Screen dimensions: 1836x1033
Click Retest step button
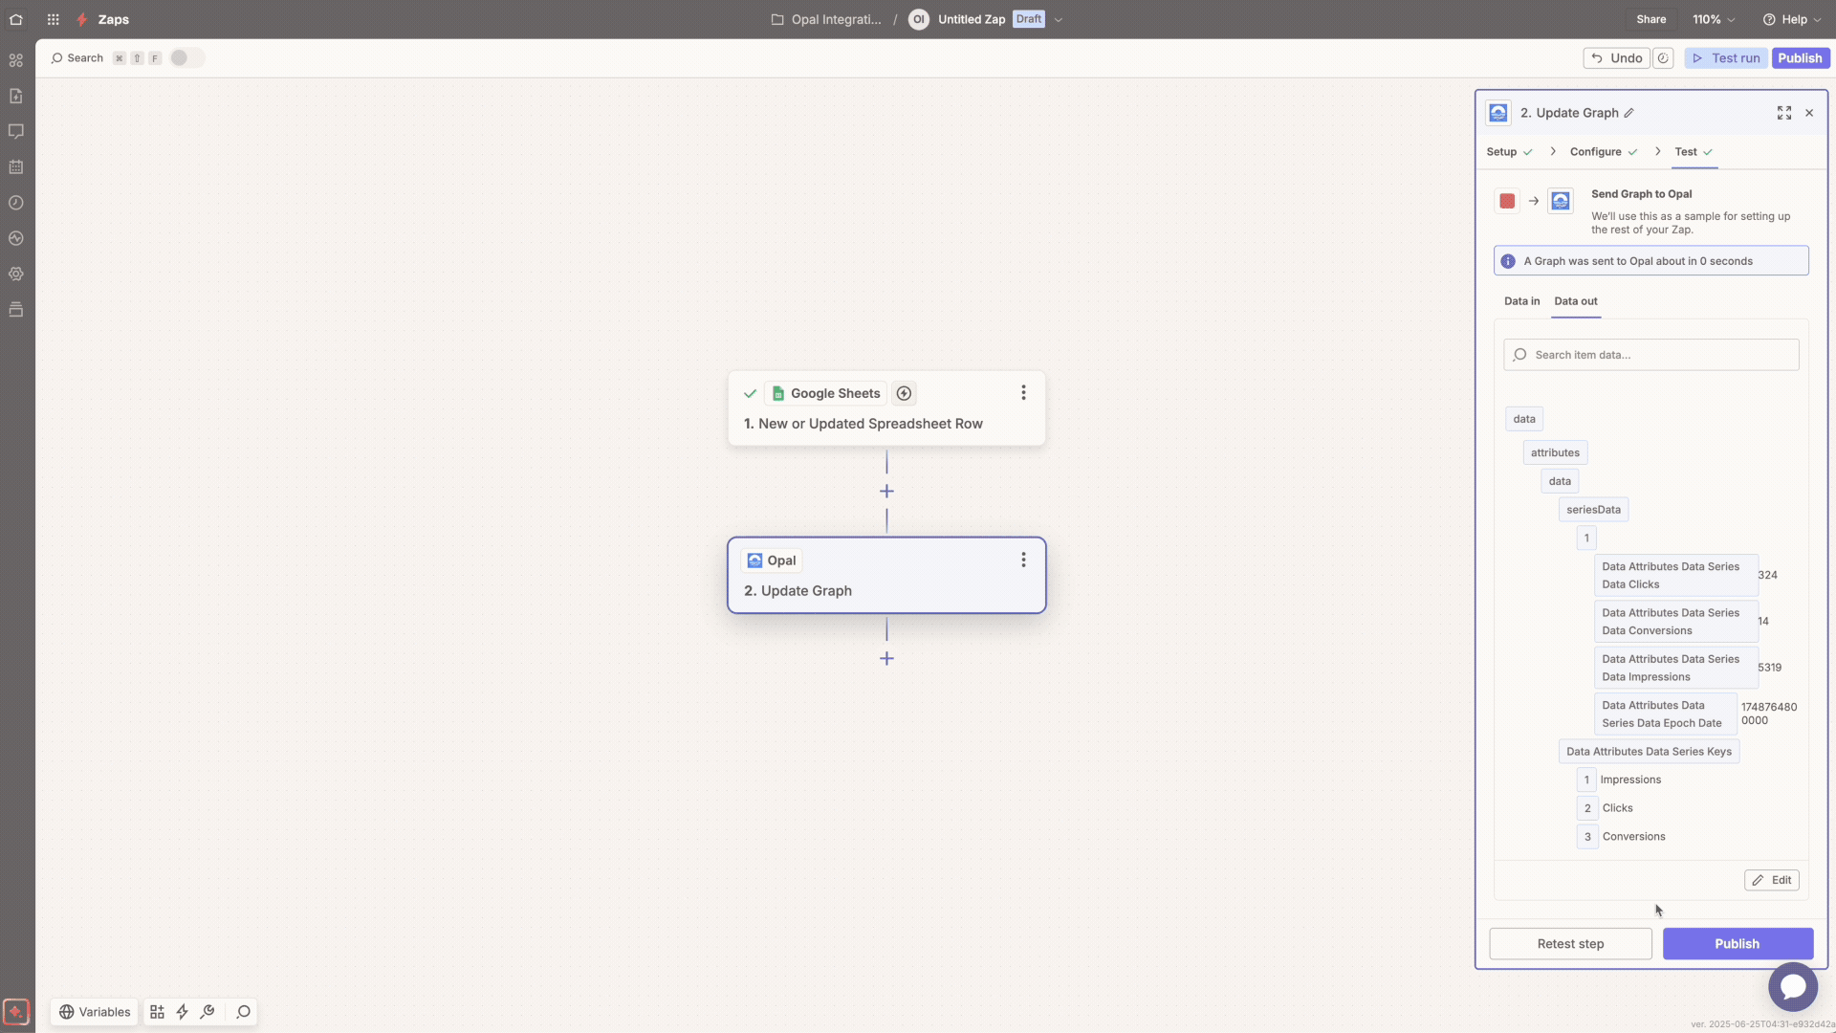click(1570, 944)
